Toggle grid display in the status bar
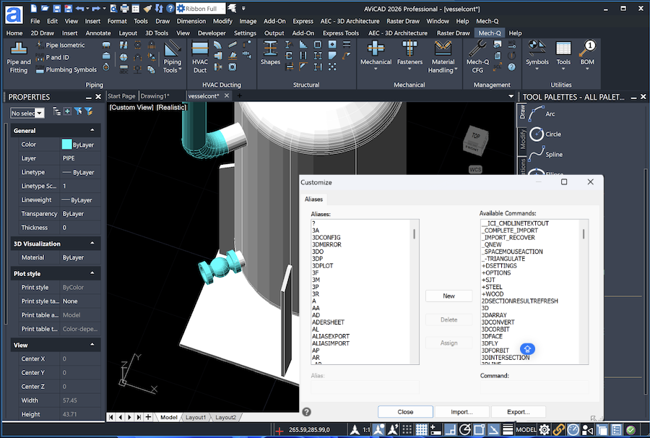Image resolution: width=650 pixels, height=438 pixels. tap(421, 429)
